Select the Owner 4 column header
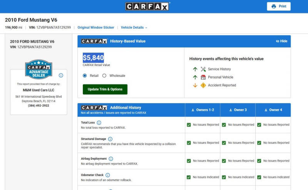Image resolution: width=308 pixels, height=190 pixels. click(273, 110)
